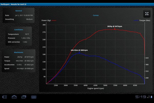Image resolution: width=154 pixels, height=103 pixels.
Task: Click the '446.5Nm @ 3682rpm' chart annotation
Action: (x=79, y=50)
